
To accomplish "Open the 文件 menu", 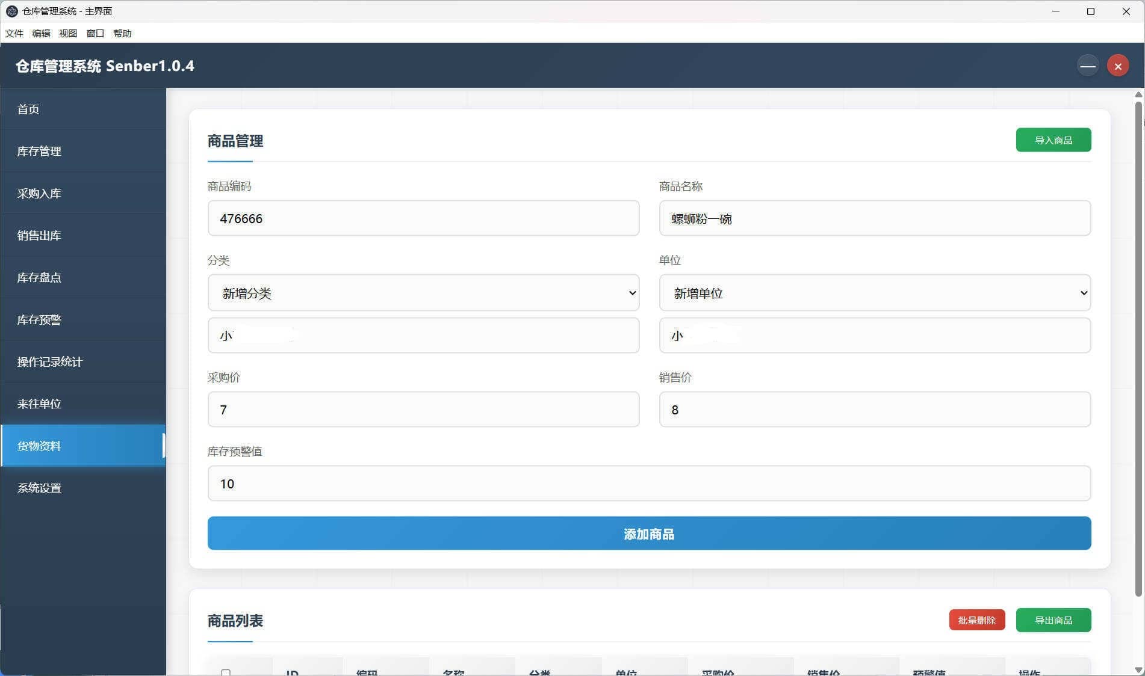I will (x=14, y=33).
